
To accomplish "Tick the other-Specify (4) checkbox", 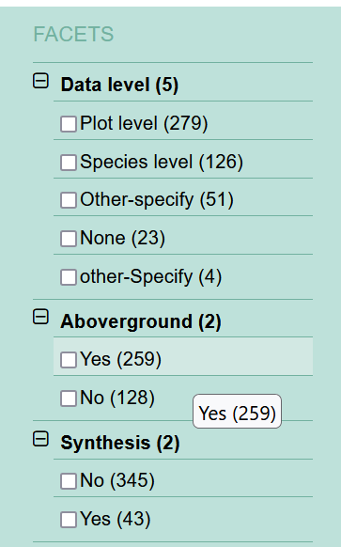I will coord(69,277).
